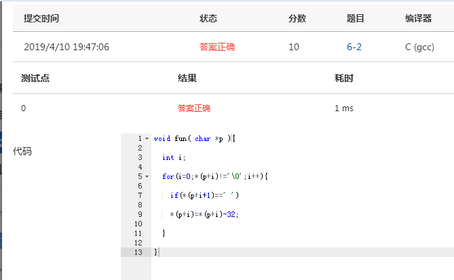Collapse the for loop fold arrow on line 5
454x280 pixels.
coord(147,176)
